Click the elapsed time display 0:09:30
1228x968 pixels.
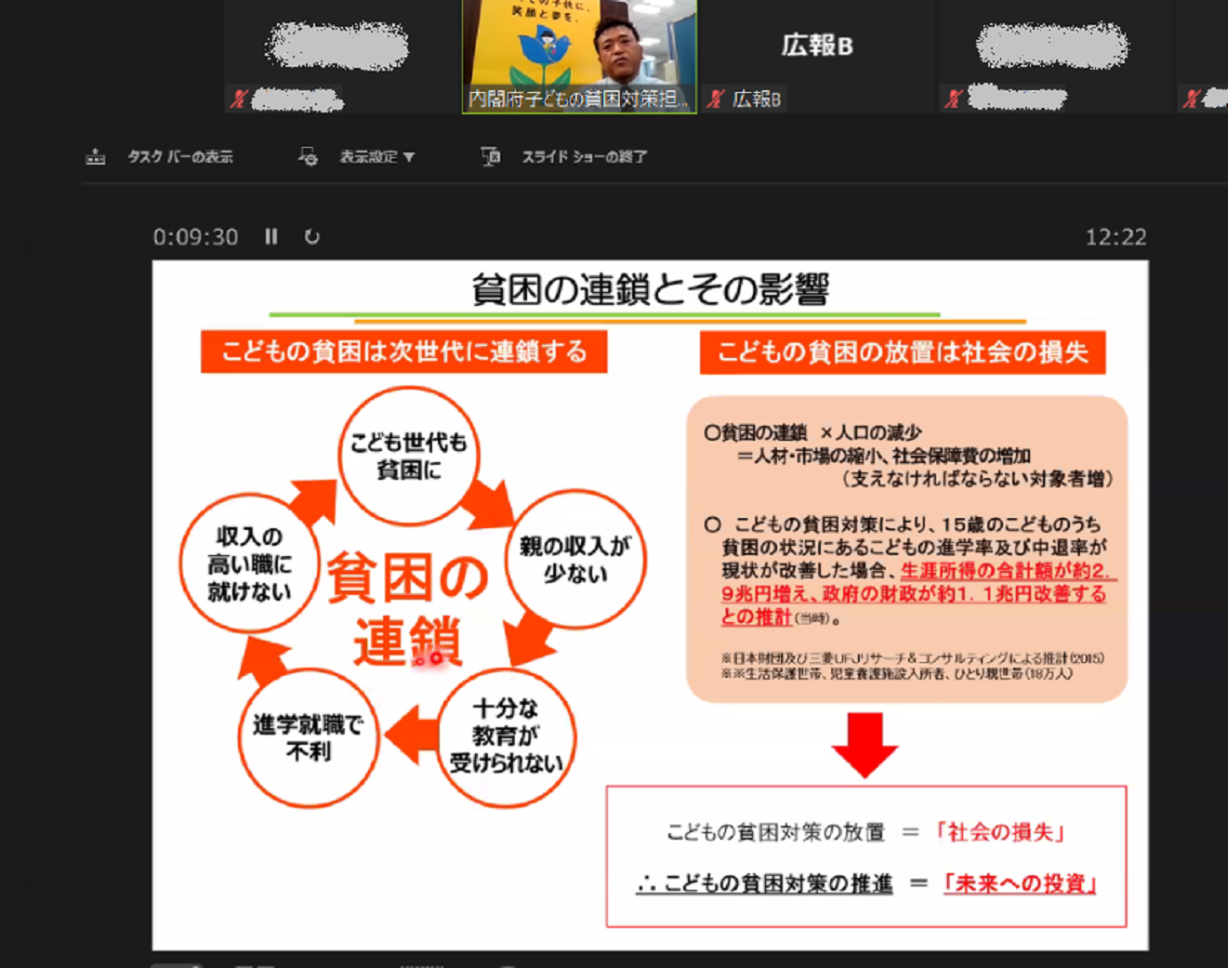pos(195,237)
